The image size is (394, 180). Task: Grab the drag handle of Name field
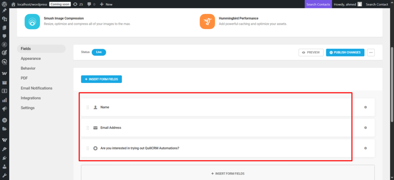coord(88,107)
